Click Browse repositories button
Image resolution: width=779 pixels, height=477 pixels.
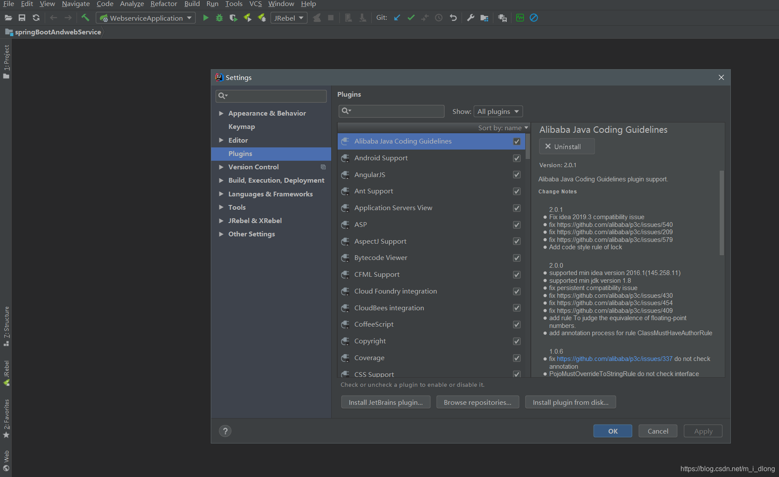tap(477, 402)
